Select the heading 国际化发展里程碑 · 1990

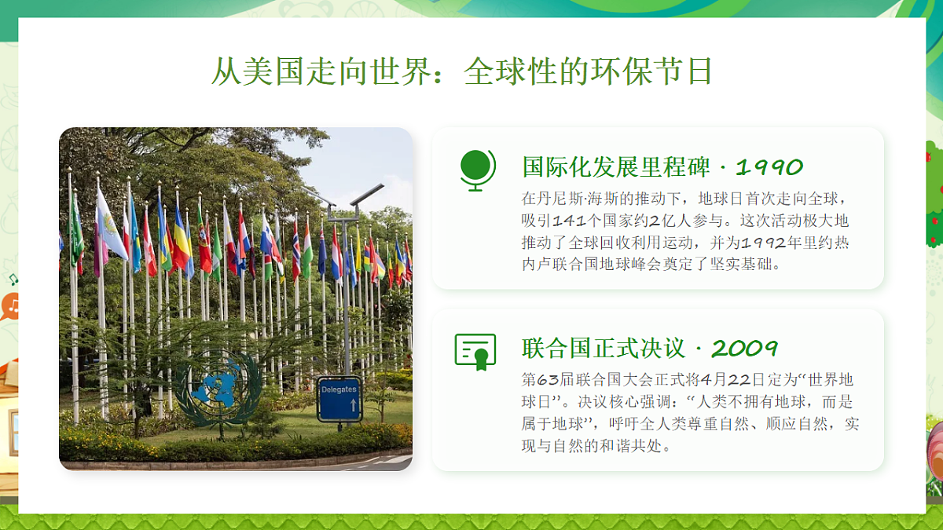click(662, 167)
